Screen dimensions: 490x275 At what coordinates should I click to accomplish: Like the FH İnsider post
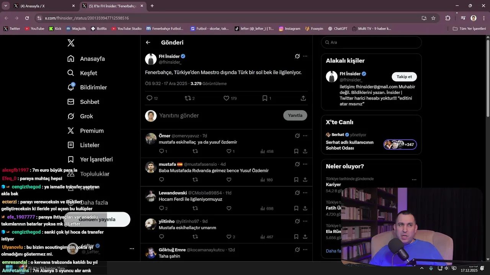[x=226, y=98]
